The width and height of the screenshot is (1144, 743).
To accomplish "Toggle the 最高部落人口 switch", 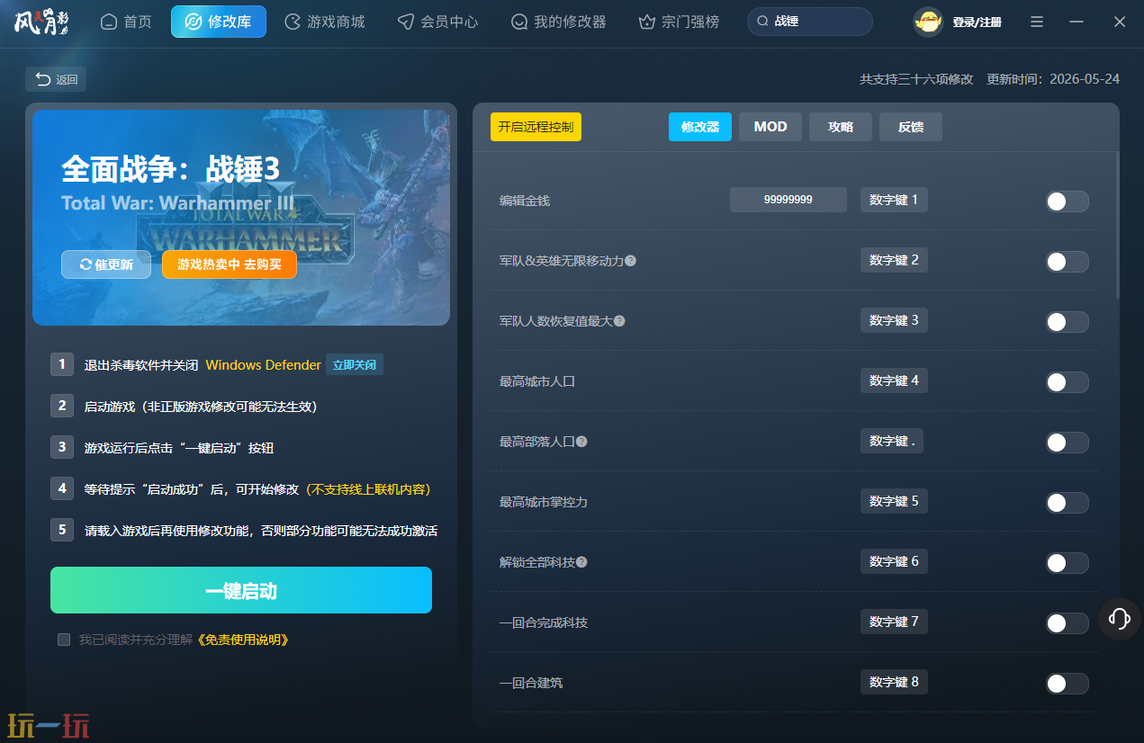I will click(x=1067, y=443).
